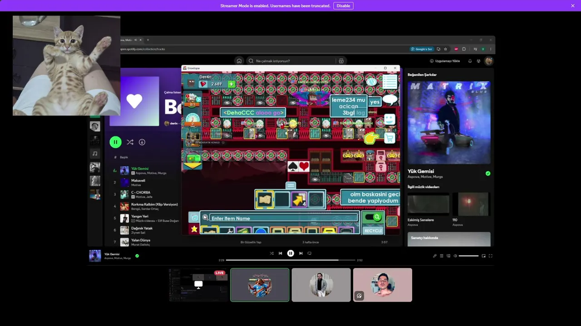Download the liked songs playlist
The image size is (581, 326).
(142, 142)
